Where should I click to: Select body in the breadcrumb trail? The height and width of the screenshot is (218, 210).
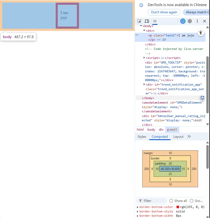tap(151, 130)
